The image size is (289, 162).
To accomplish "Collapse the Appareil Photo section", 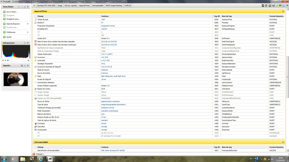I will click(x=283, y=11).
